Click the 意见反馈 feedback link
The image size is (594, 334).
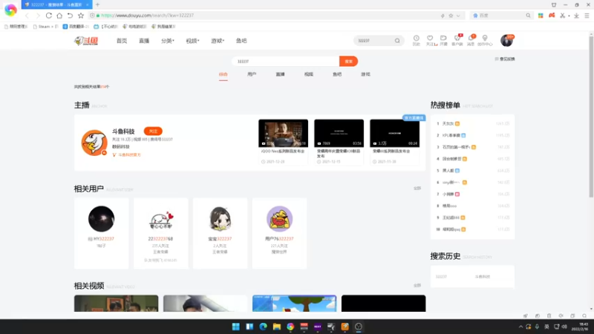505,59
